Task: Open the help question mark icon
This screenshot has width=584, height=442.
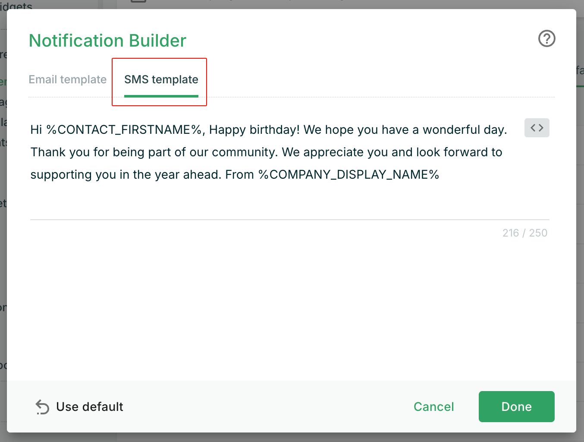Action: 546,39
